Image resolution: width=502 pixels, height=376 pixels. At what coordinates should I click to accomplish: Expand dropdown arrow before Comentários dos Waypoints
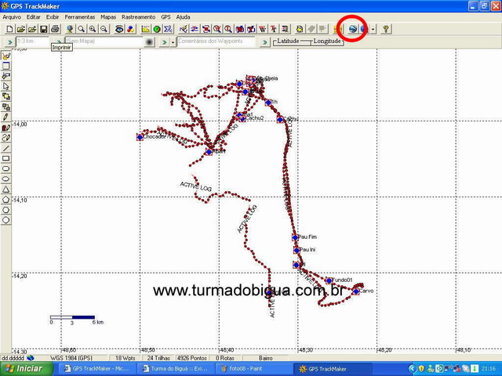coord(173,42)
